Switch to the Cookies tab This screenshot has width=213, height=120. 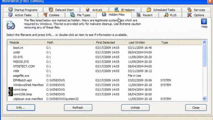[x=51, y=15]
